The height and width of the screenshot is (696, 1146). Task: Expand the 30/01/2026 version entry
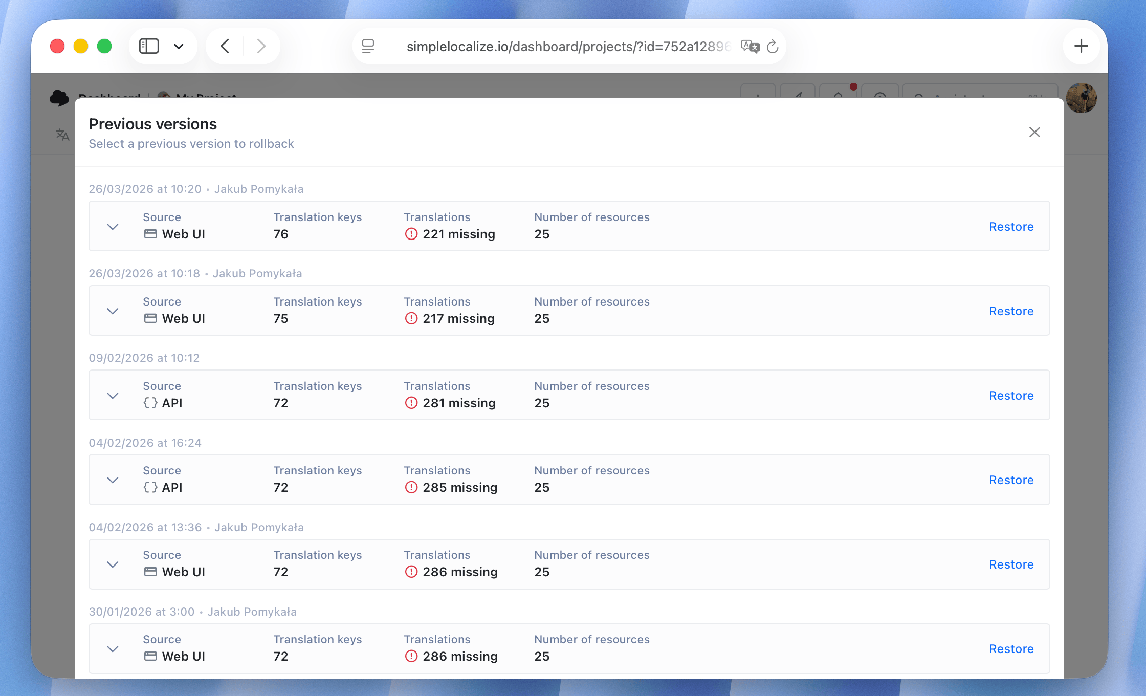(x=113, y=649)
